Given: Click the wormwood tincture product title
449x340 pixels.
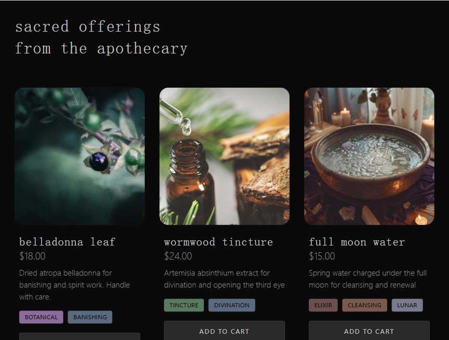Looking at the screenshot, I should [x=219, y=242].
